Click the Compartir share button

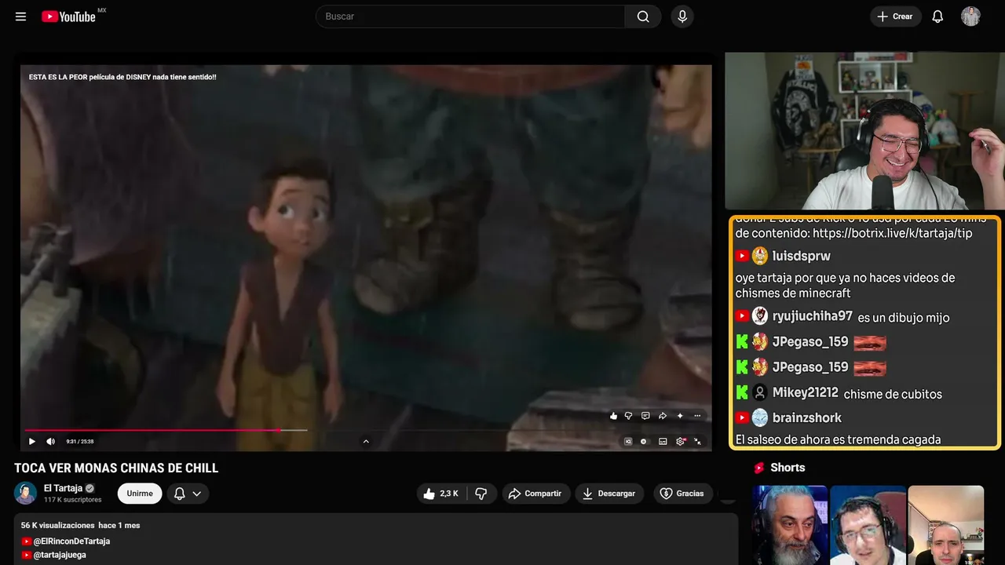point(536,494)
